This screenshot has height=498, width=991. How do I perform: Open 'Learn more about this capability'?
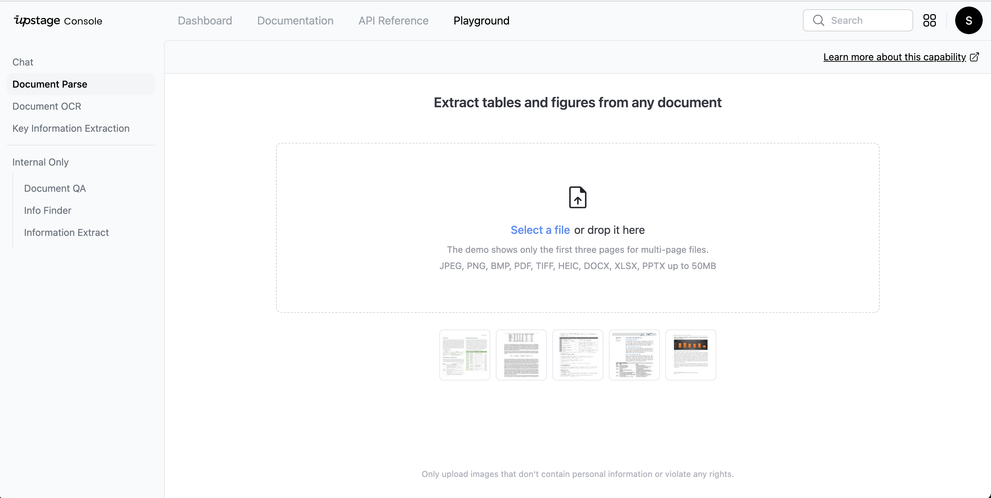(895, 57)
